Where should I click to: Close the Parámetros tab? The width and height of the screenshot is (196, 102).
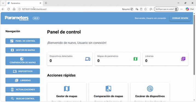(x=40, y=3)
